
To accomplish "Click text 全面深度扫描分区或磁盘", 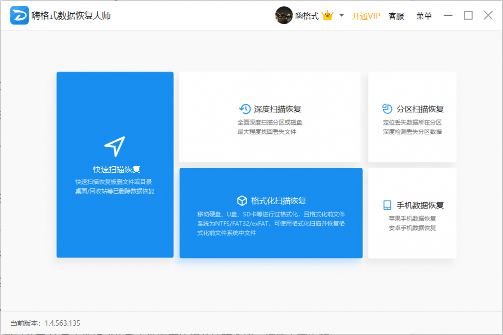I will click(270, 122).
